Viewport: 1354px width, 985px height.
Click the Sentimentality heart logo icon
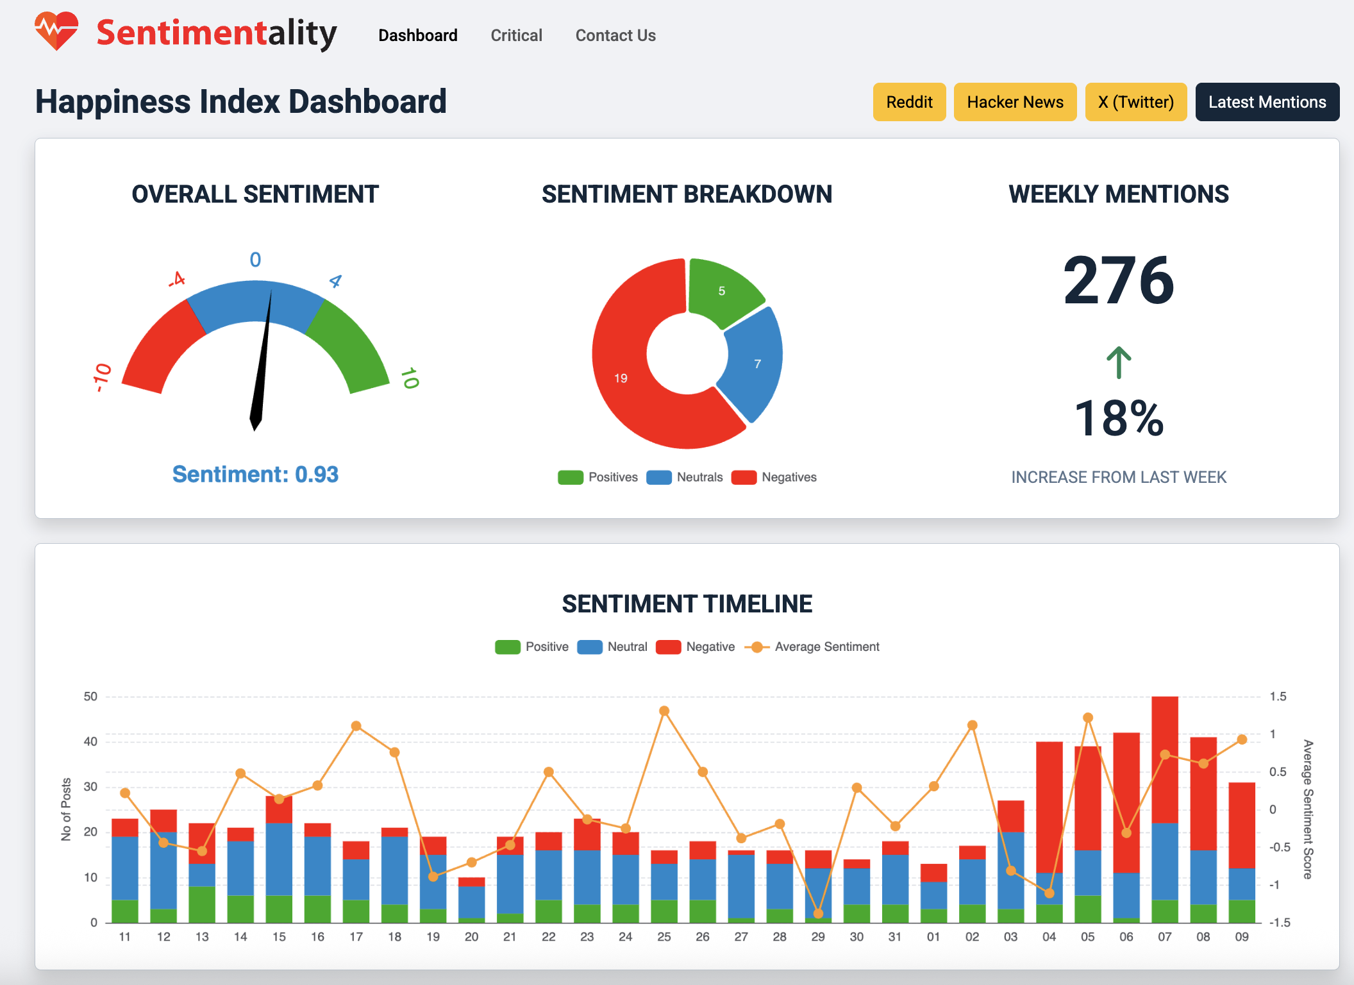(56, 31)
